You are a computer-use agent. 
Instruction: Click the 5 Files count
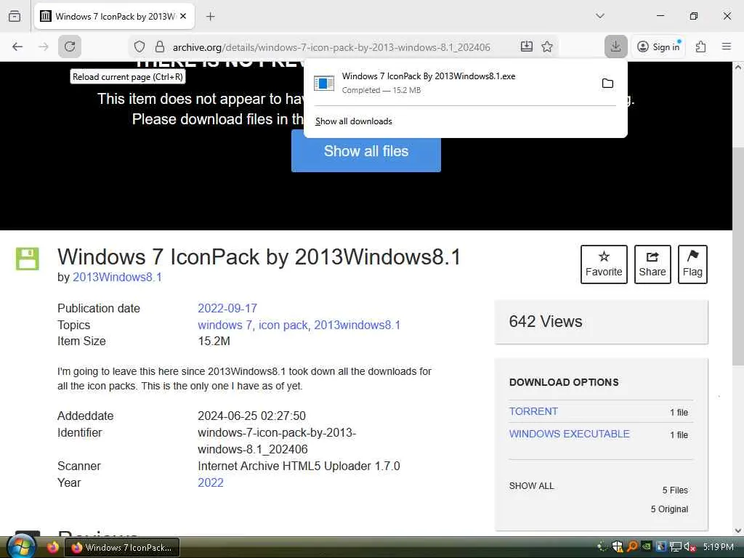click(675, 490)
